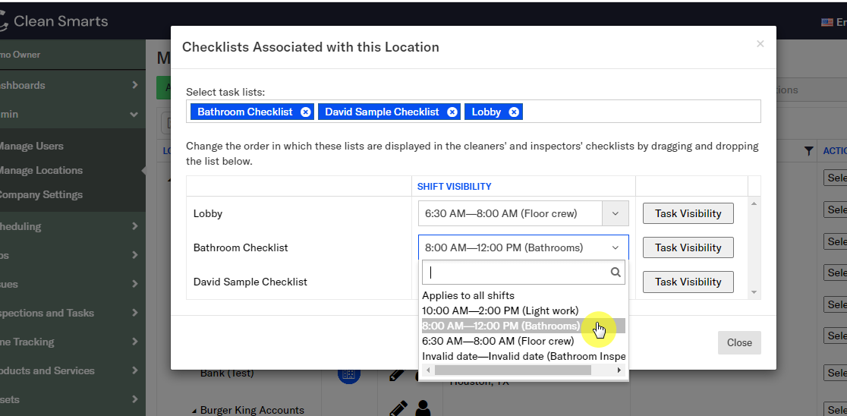Expand the Dashboards sidebar menu

[134, 85]
